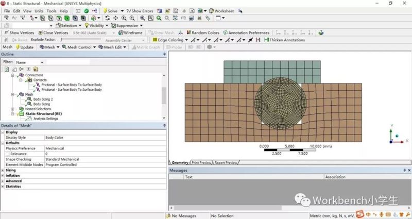Expand the Advanced section
Viewport: 412px width, 219px height.
click(x=3, y=181)
